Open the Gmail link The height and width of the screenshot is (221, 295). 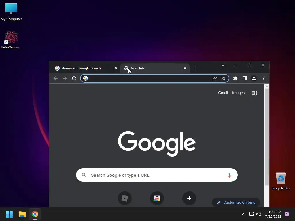click(223, 93)
